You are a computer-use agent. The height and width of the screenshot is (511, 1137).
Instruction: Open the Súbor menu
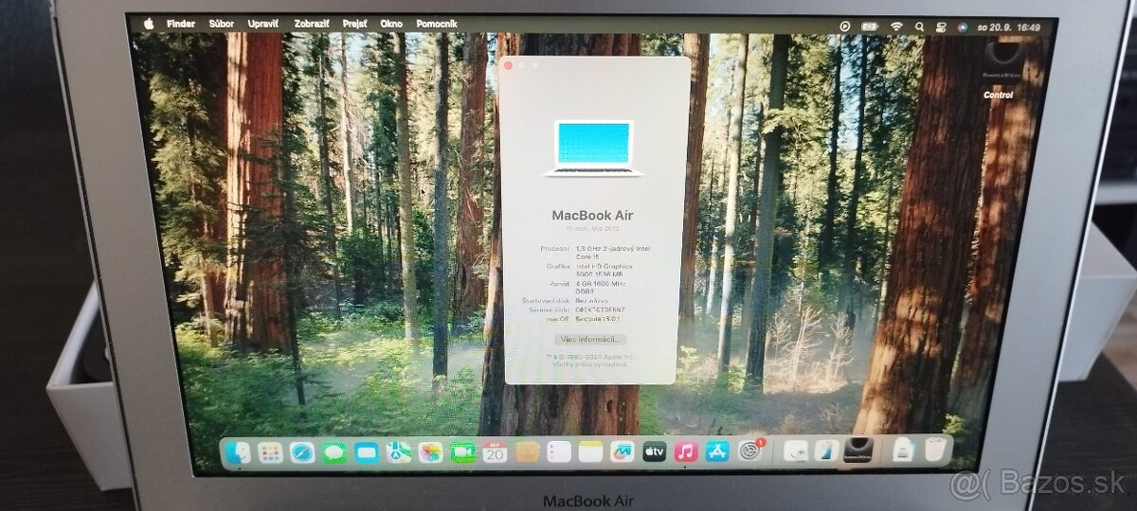[222, 23]
